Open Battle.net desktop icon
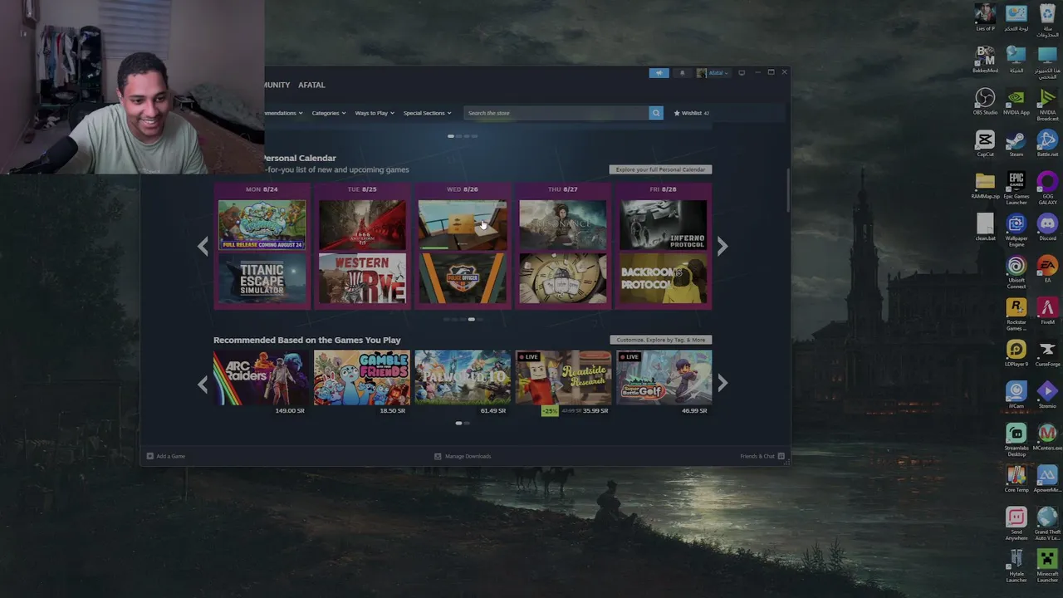Viewport: 1063px width, 598px height. [1047, 144]
